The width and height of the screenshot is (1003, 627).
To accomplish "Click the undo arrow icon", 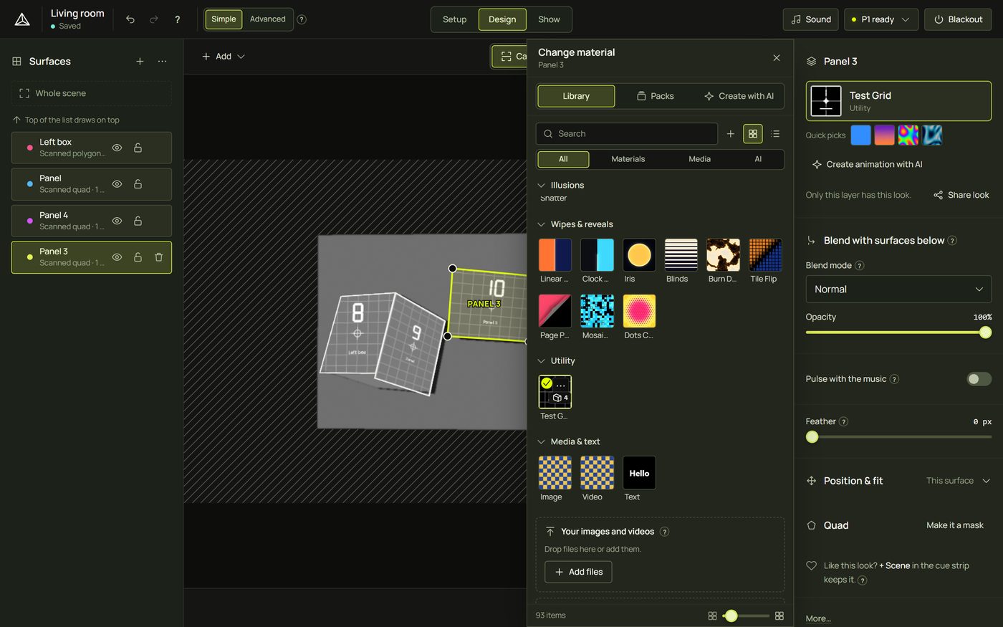I will (130, 19).
